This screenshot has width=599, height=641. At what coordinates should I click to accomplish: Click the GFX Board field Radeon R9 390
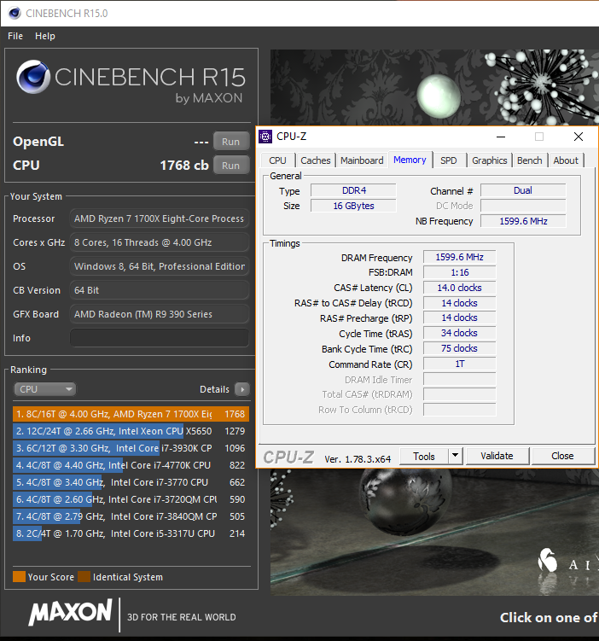click(160, 314)
